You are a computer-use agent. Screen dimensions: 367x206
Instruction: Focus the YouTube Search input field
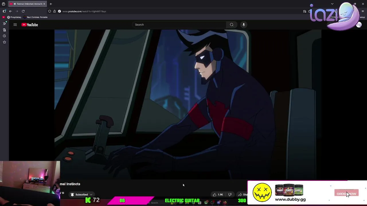click(179, 25)
